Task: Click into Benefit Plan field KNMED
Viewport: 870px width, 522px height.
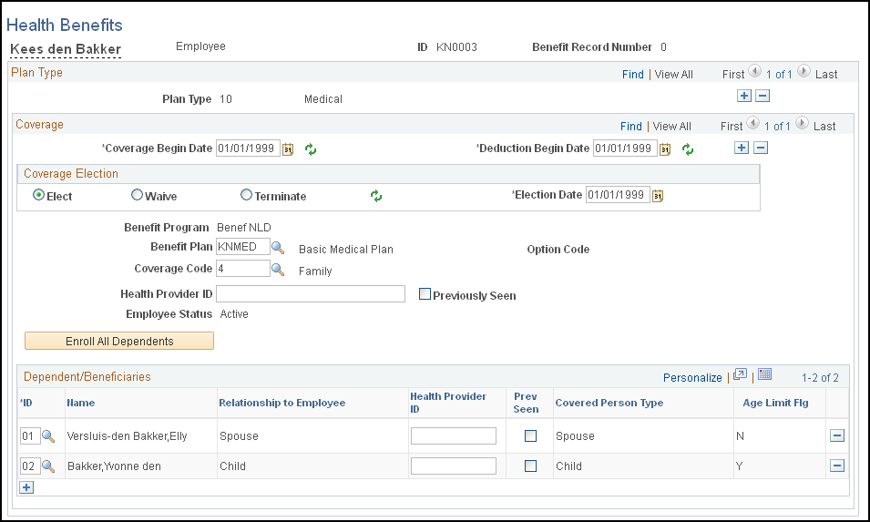Action: [x=243, y=246]
